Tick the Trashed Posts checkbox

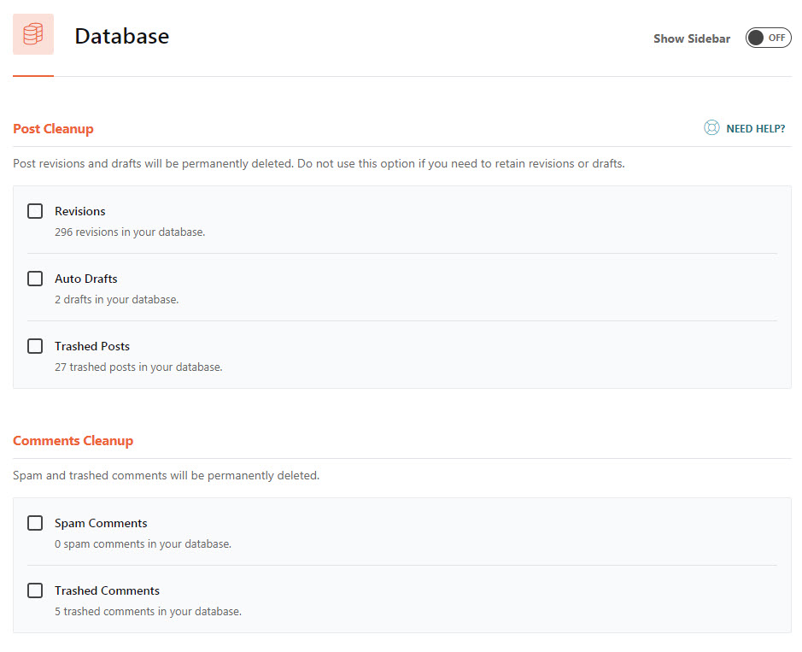pyautogui.click(x=35, y=346)
